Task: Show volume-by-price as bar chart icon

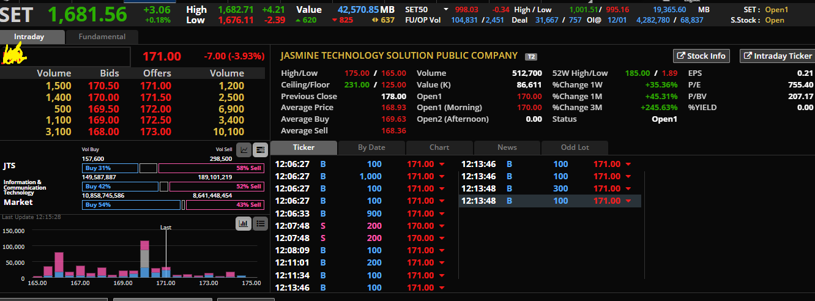Action: [x=244, y=223]
